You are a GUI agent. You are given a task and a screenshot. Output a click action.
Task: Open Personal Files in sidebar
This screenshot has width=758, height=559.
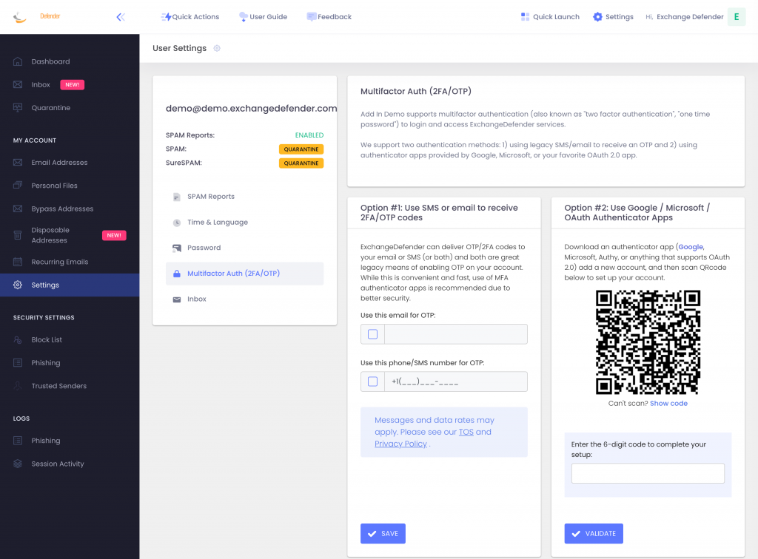point(54,186)
